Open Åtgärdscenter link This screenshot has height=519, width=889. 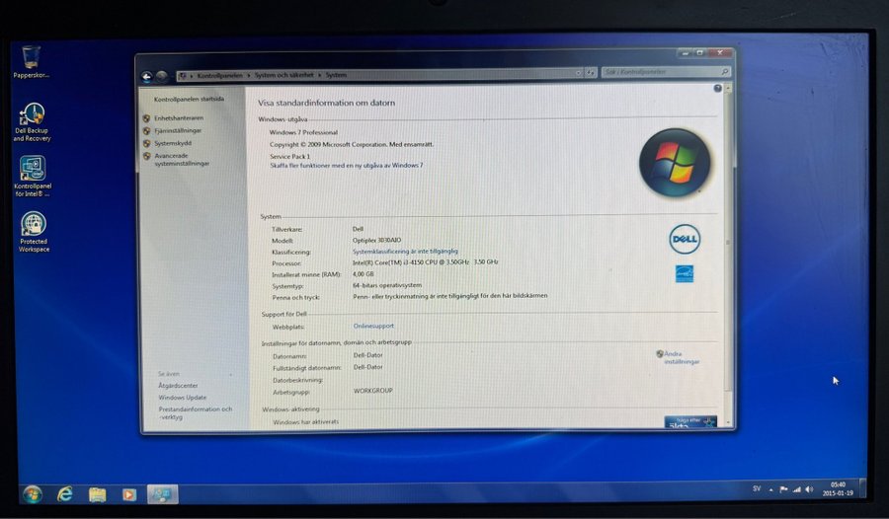(x=178, y=385)
